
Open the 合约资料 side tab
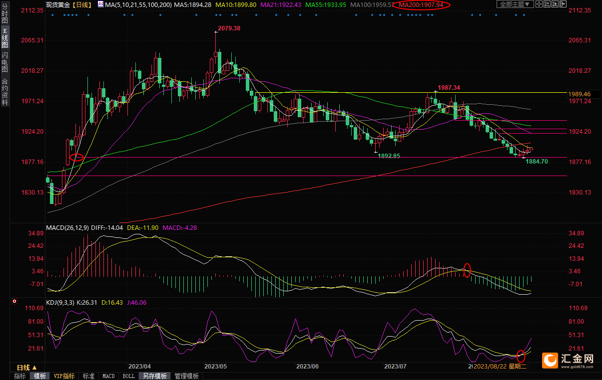click(x=5, y=91)
